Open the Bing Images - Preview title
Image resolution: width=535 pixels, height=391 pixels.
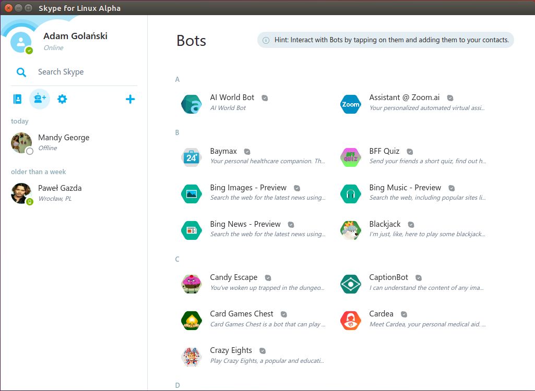pos(248,188)
